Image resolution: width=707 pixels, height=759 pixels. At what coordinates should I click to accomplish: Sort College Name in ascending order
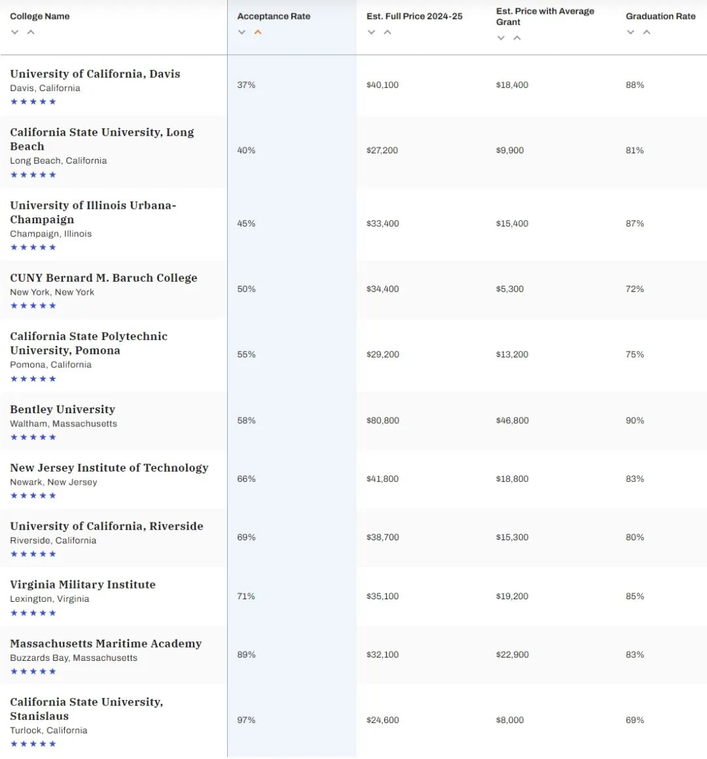click(31, 32)
